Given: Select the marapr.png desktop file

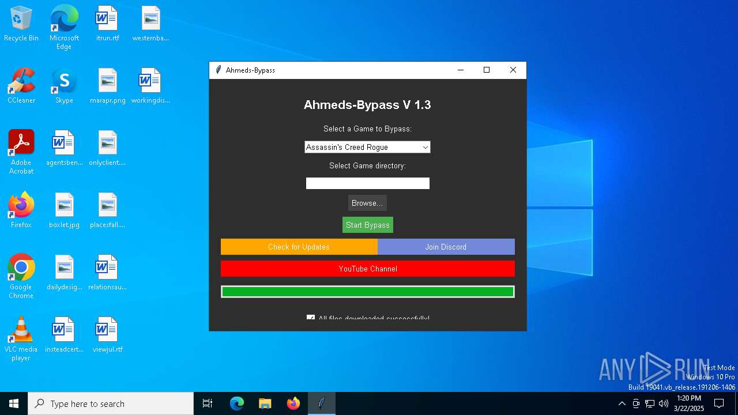Looking at the screenshot, I should 107,86.
